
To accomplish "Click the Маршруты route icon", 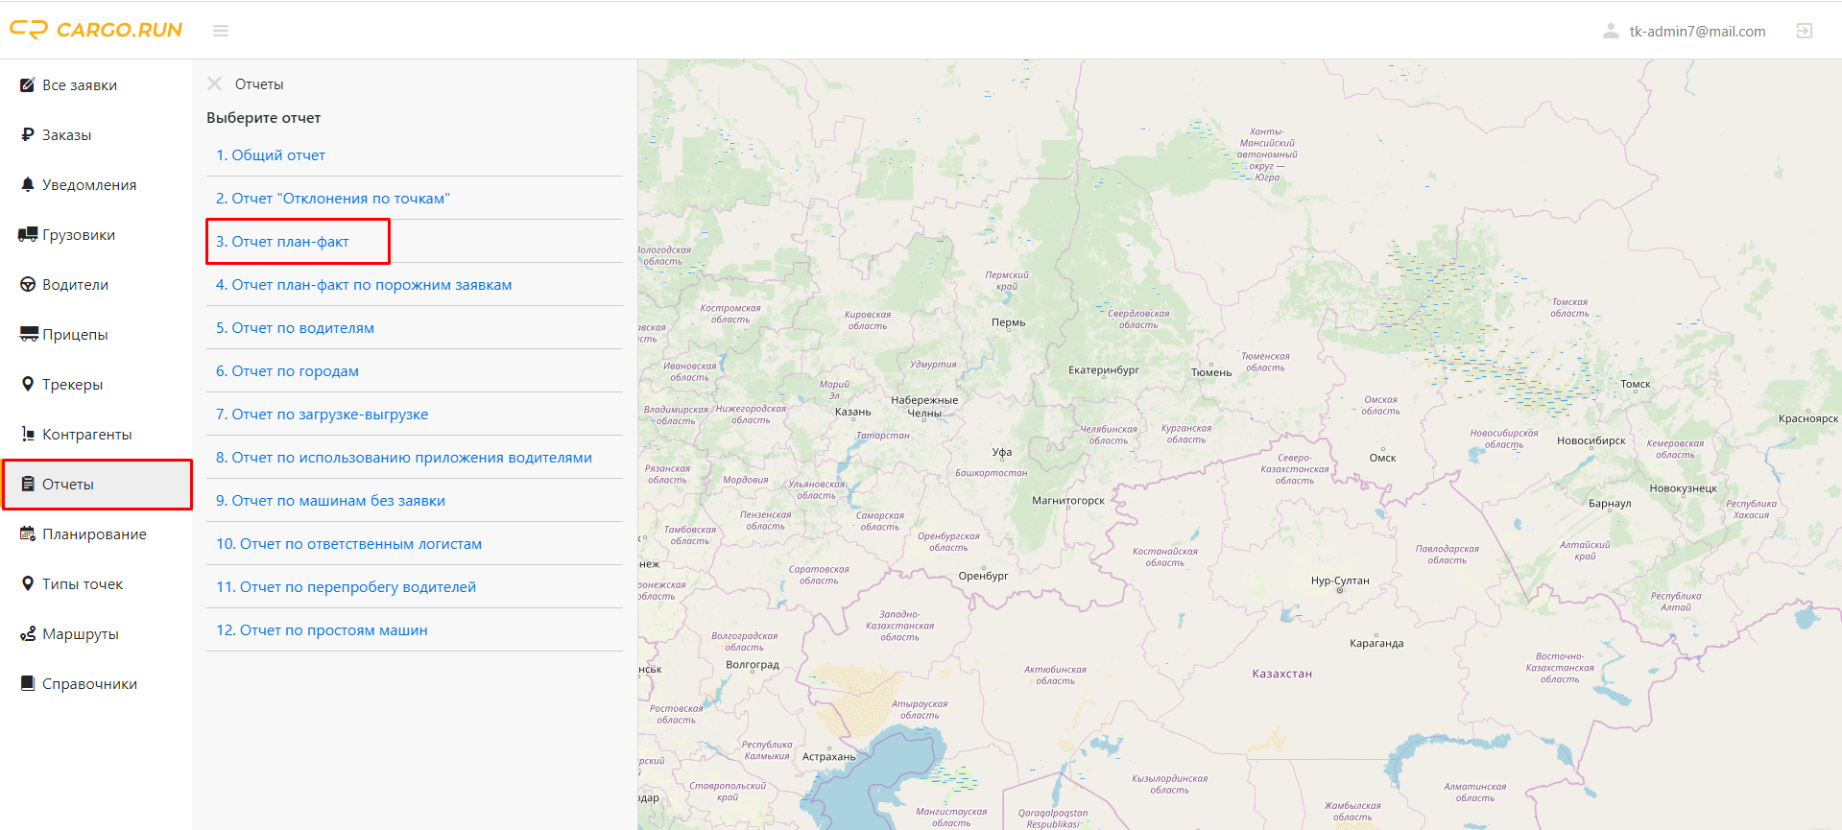I will 28,633.
